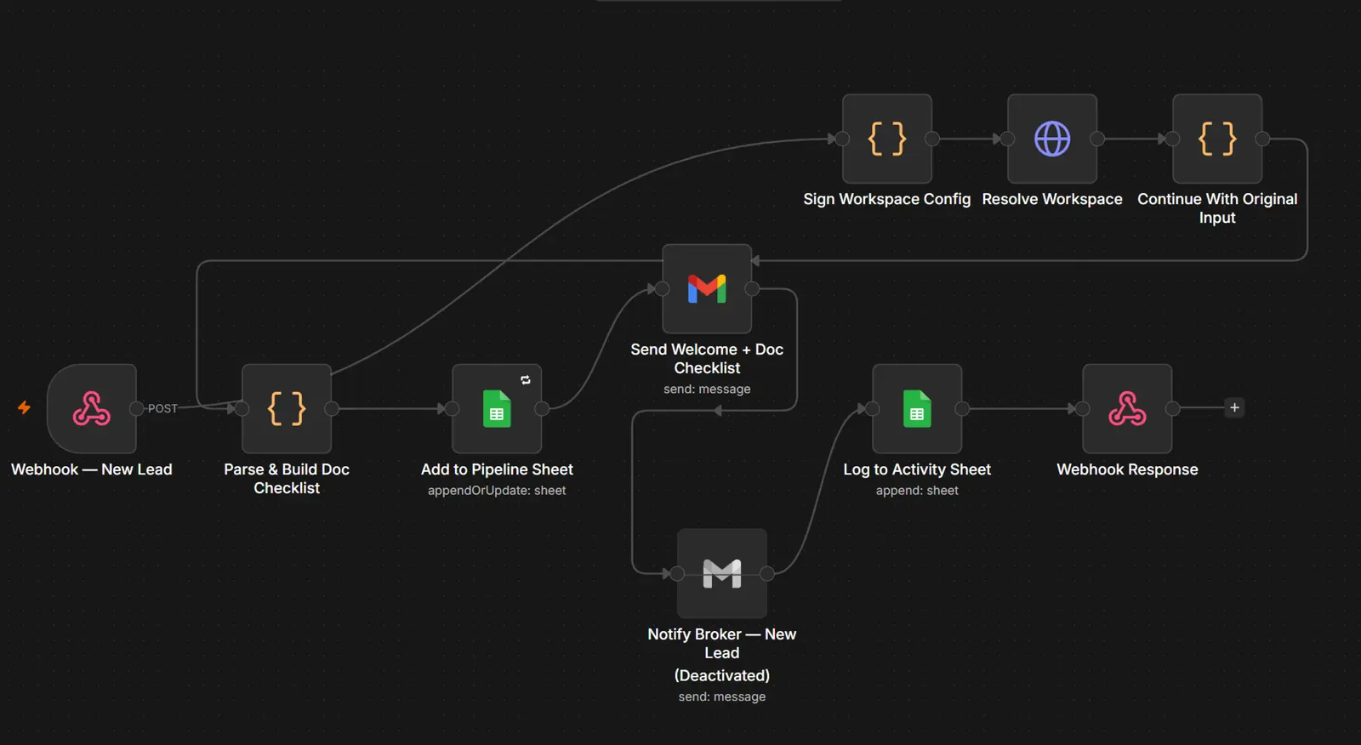Open the Log to Activity Sheet node

[917, 408]
